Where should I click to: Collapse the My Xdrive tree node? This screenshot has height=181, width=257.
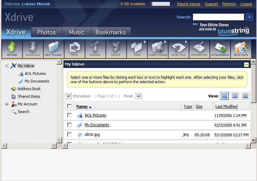click(7, 66)
